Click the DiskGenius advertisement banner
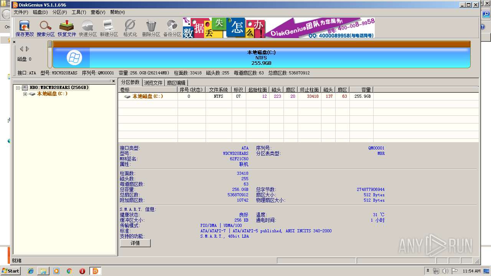491x276 pixels. (x=278, y=28)
